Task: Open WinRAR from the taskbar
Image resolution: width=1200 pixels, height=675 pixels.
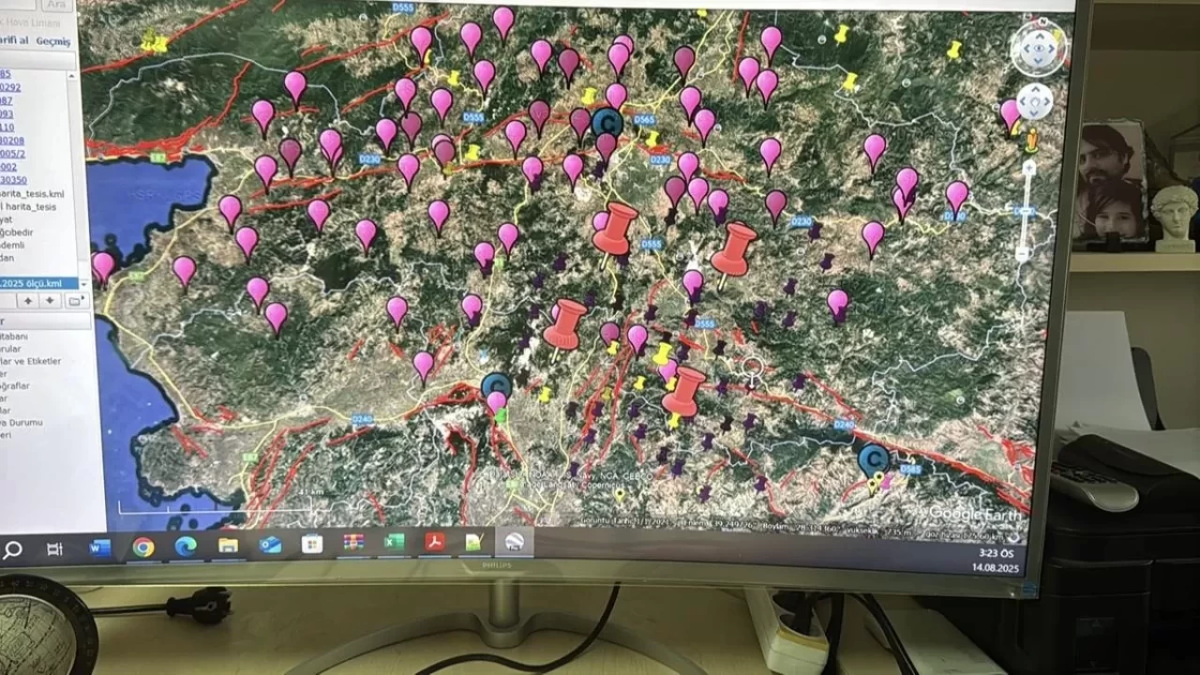Action: pos(352,543)
